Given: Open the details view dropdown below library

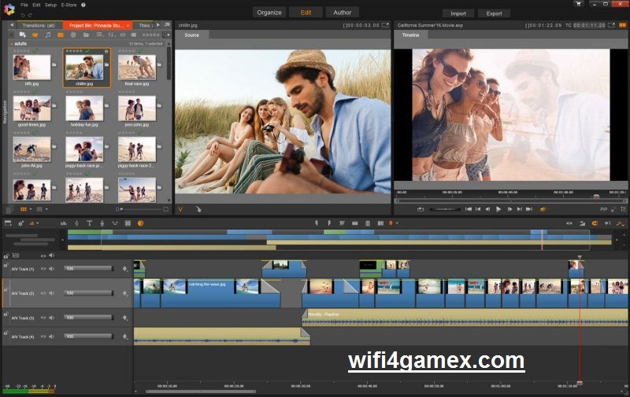Looking at the screenshot, I should click(x=46, y=209).
